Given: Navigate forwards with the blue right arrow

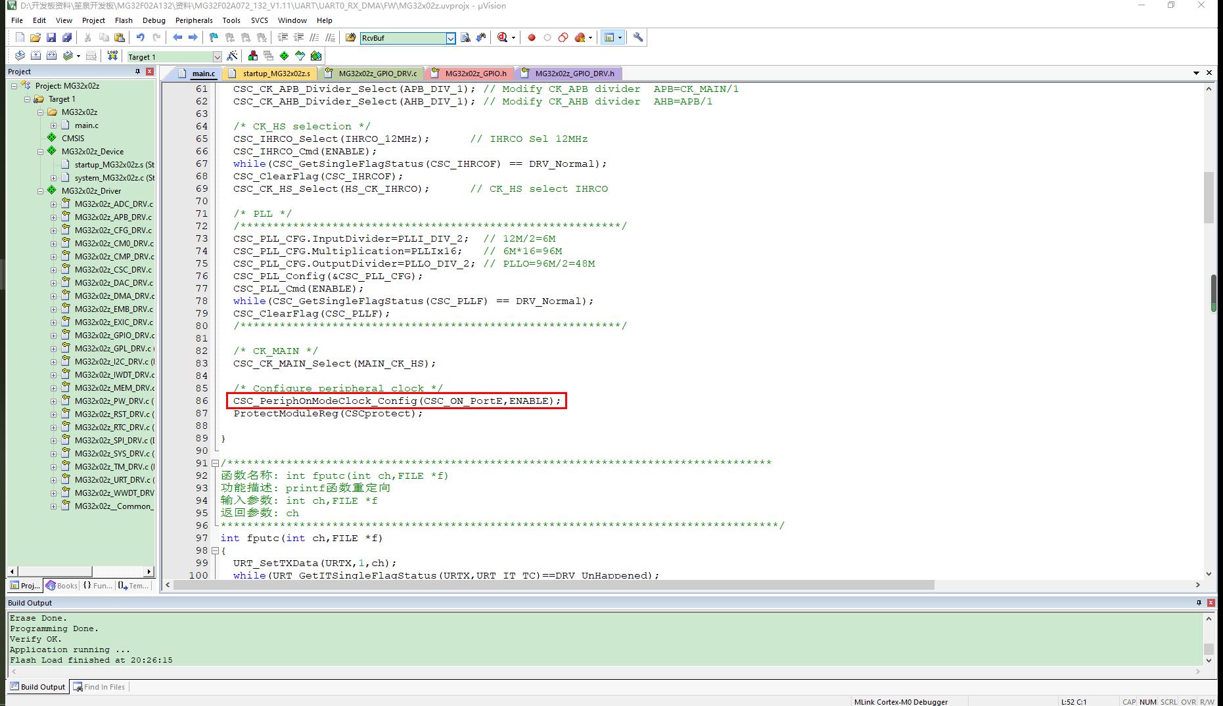Looking at the screenshot, I should (x=193, y=37).
